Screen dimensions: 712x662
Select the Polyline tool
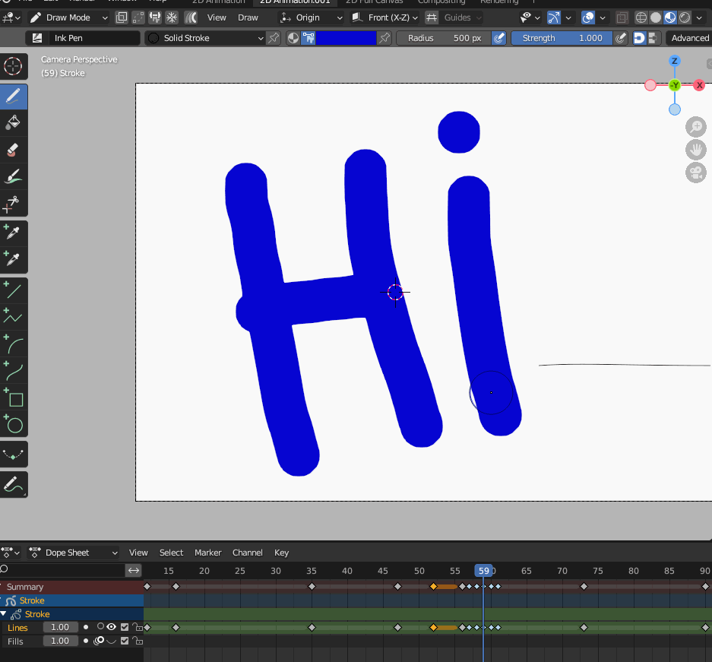click(14, 318)
